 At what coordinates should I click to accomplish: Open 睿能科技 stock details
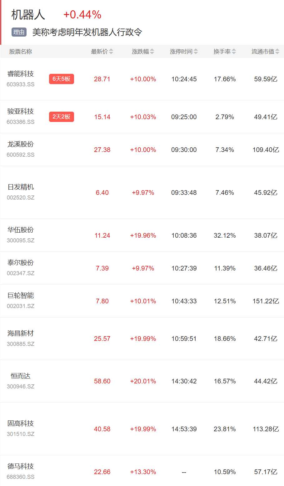[21, 74]
